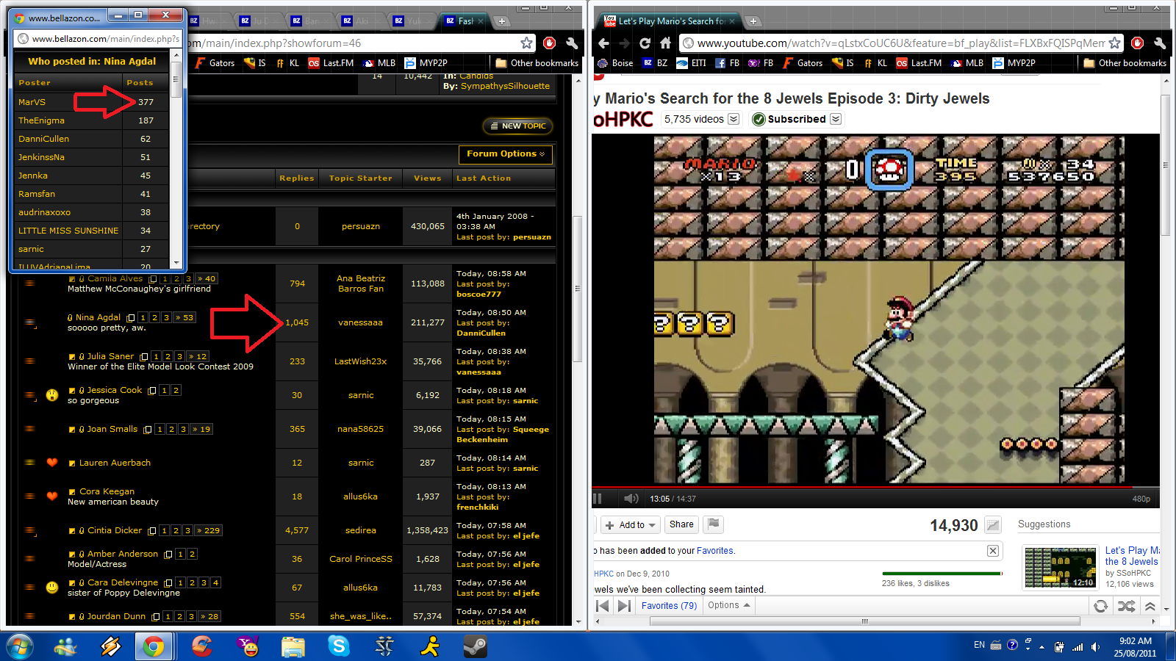The height and width of the screenshot is (661, 1176).
Task: Skip to previous video in playlist bar
Action: (x=603, y=606)
